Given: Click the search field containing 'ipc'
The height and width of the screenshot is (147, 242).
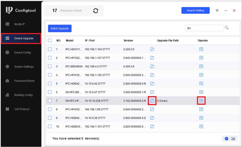Looking at the screenshot, I should tap(204, 28).
